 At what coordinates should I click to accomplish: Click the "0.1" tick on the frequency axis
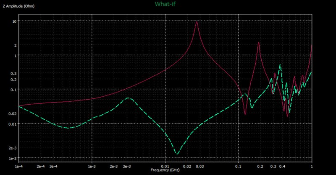point(239,166)
